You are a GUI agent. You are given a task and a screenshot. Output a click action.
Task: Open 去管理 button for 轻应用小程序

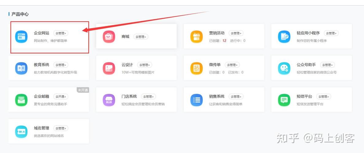(x=331, y=33)
